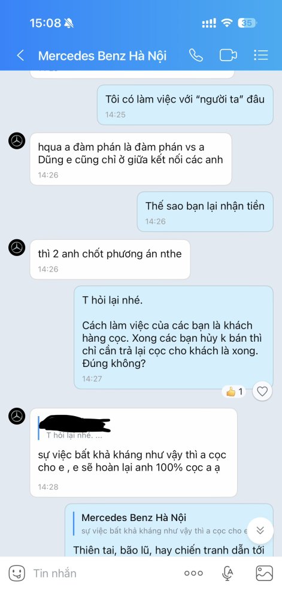The height and width of the screenshot is (614, 282).
Task: Tap the quoted 'T hỏi lại nhé' reply
Action: 74,428
